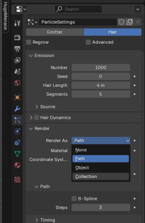The width and height of the screenshot is (145, 223).
Task: Open the HugeMenace sidebar tab
Action: click(5, 16)
